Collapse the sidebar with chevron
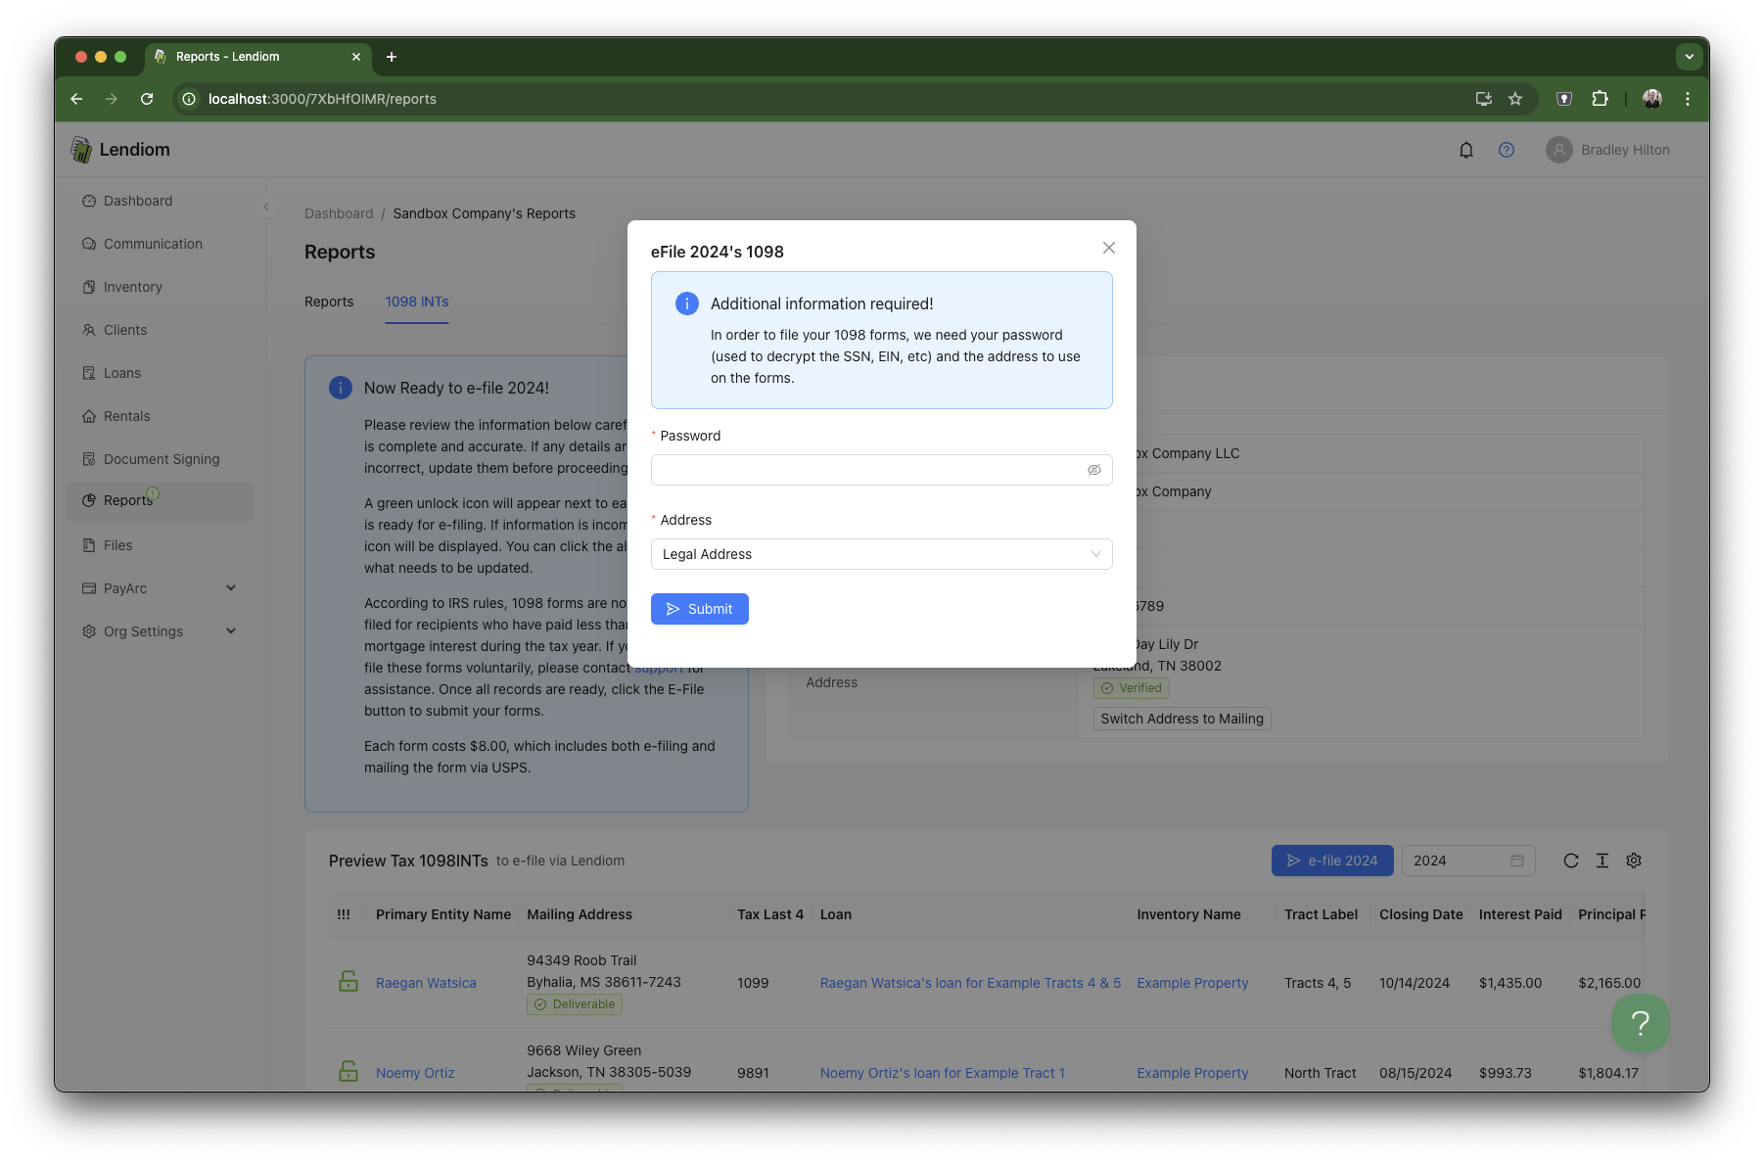The width and height of the screenshot is (1764, 1164). pyautogui.click(x=266, y=207)
